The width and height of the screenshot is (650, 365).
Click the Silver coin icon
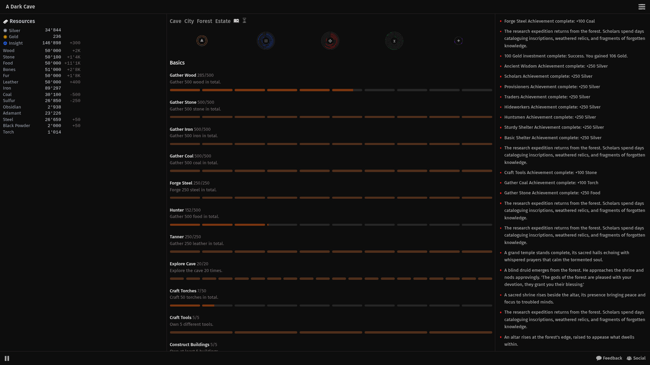coord(5,30)
